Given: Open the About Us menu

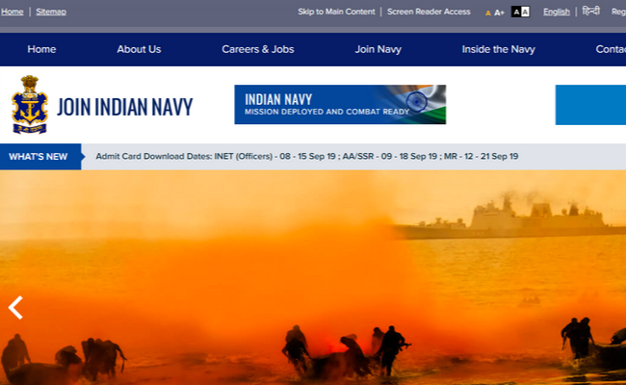Looking at the screenshot, I should [x=139, y=49].
